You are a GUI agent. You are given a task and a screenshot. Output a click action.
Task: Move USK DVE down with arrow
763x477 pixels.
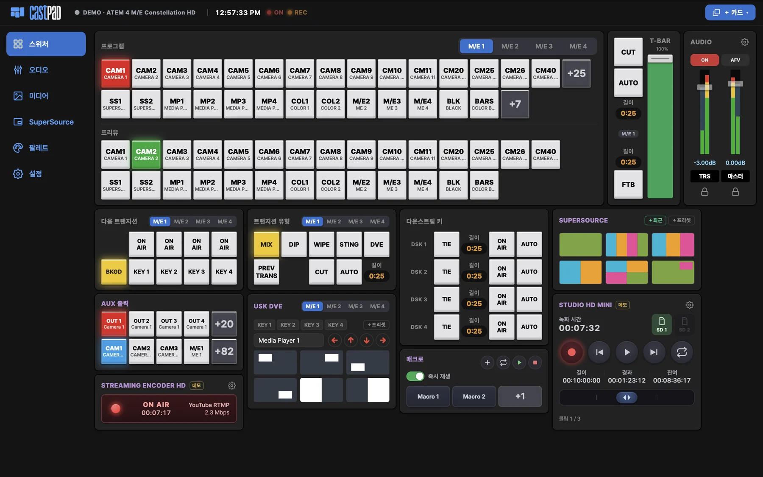tap(367, 340)
